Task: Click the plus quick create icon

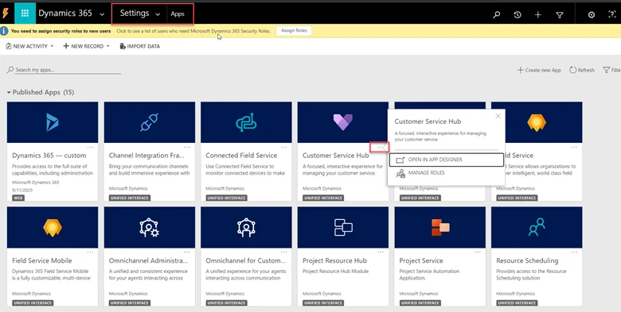Action: (538, 14)
